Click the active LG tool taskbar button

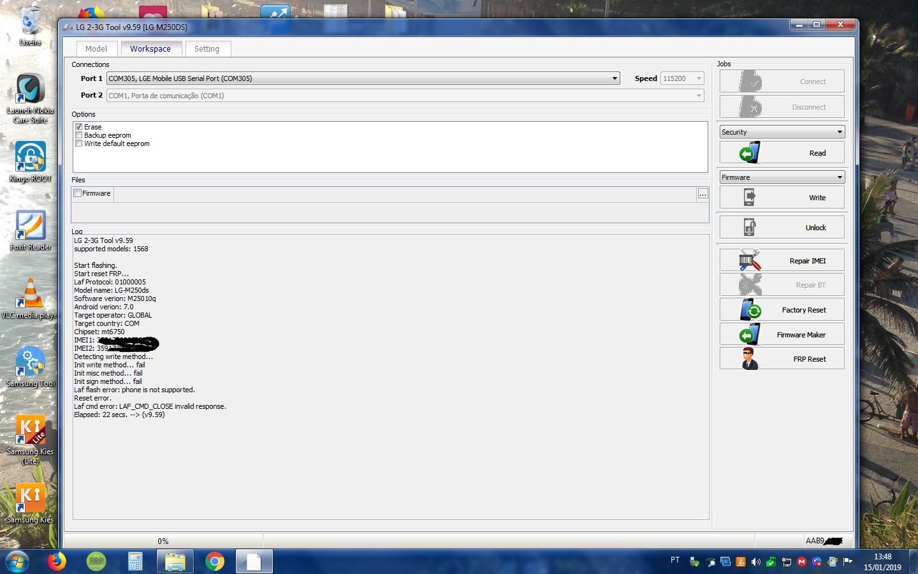254,562
